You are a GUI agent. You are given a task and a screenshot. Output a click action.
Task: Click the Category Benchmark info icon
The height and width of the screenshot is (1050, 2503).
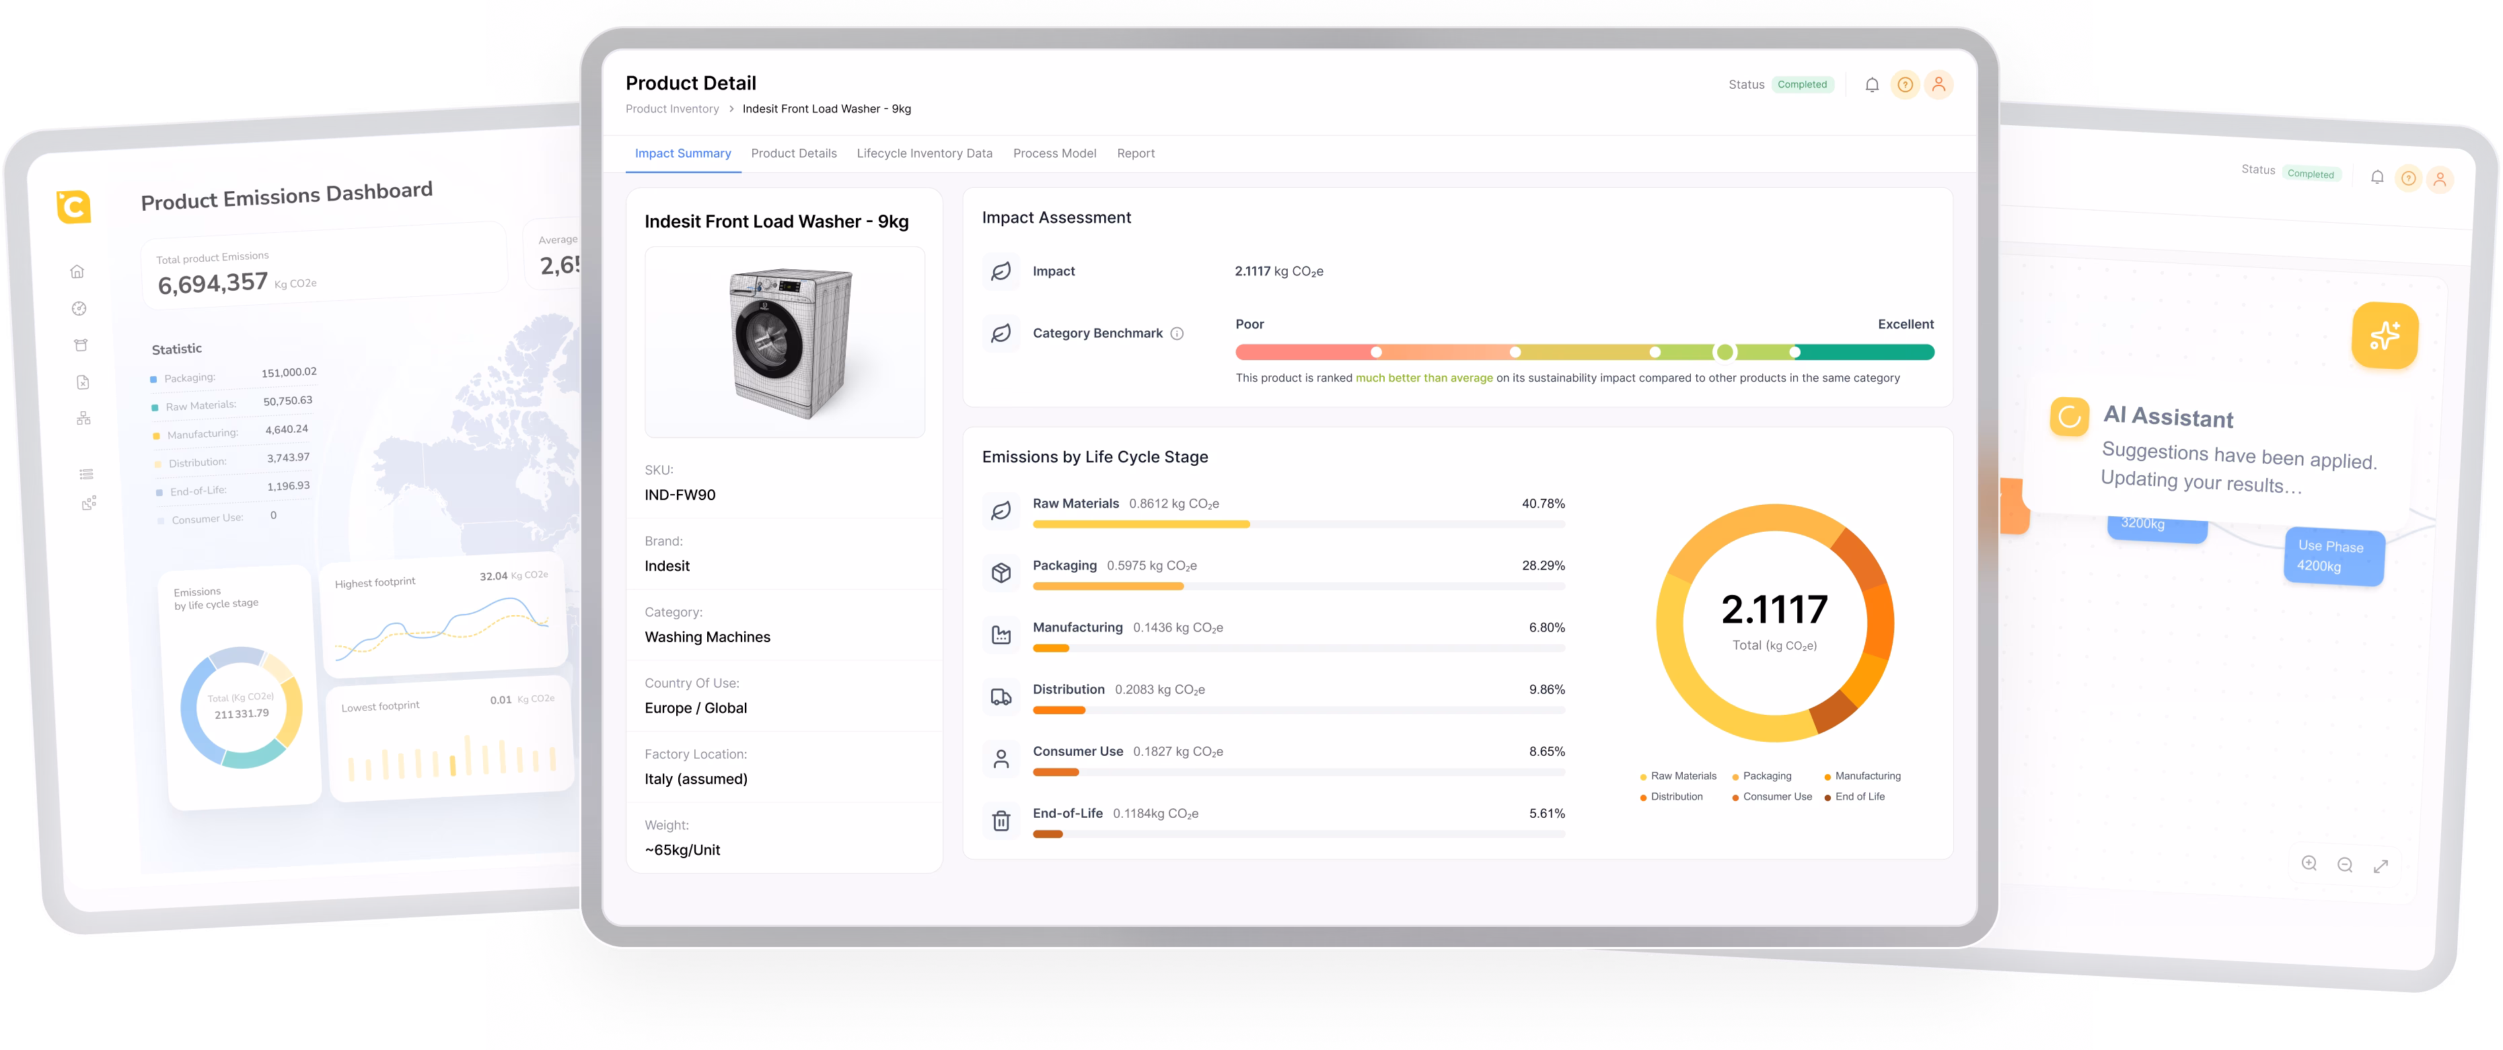coord(1177,333)
